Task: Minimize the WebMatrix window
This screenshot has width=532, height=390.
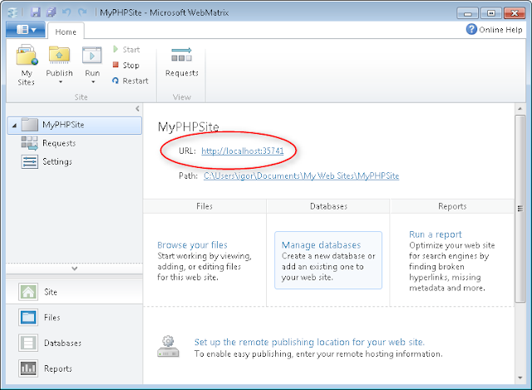Action: 467,13
